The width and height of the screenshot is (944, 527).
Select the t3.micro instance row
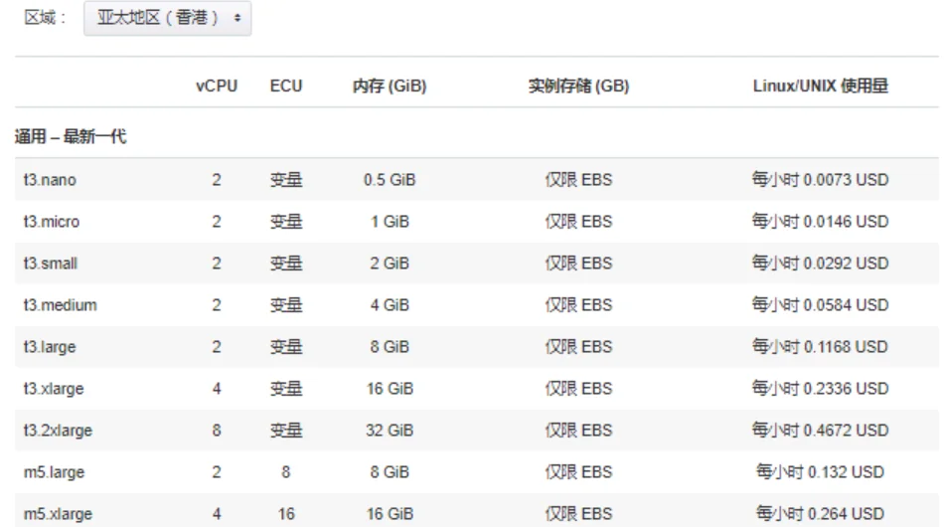52,222
